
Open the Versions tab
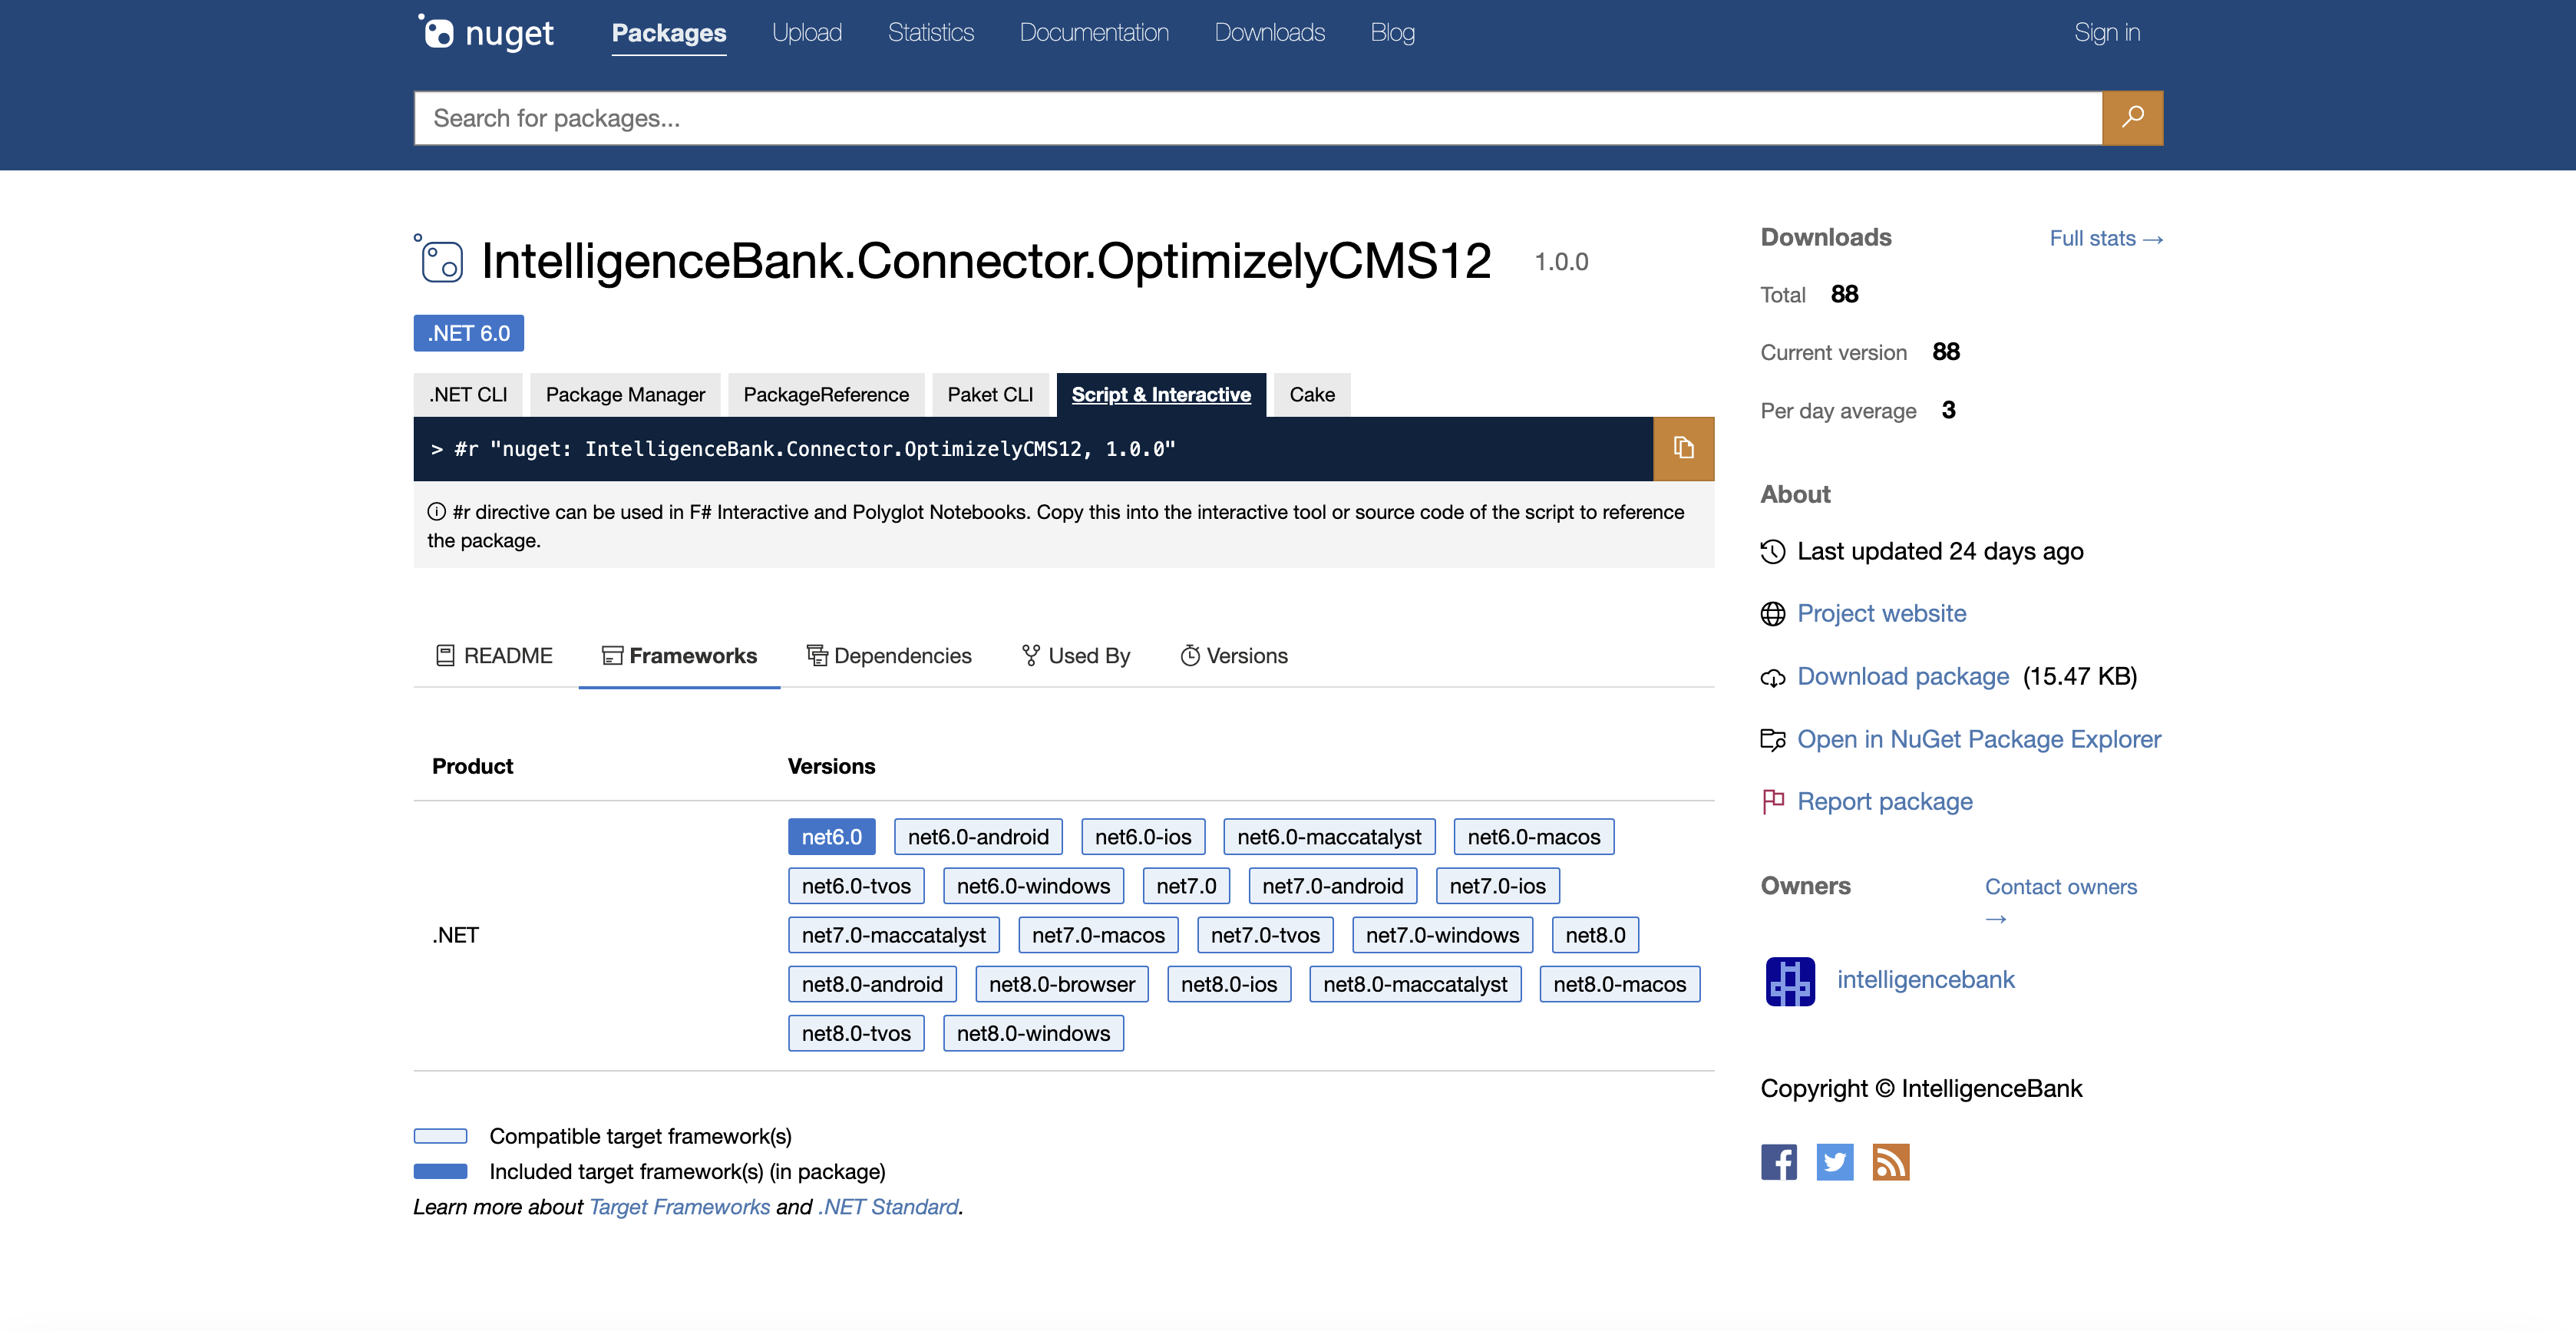tap(1234, 656)
